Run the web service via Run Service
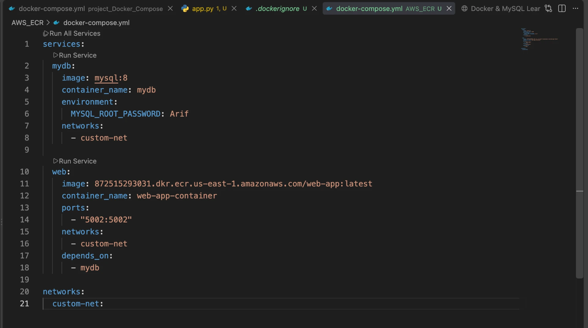The height and width of the screenshot is (328, 588). click(x=75, y=161)
